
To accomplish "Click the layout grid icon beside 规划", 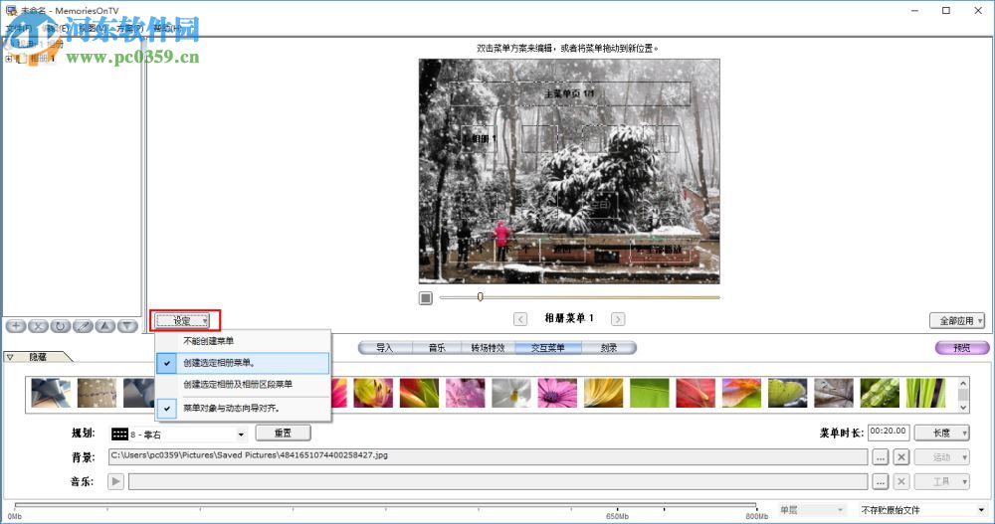I will point(120,434).
